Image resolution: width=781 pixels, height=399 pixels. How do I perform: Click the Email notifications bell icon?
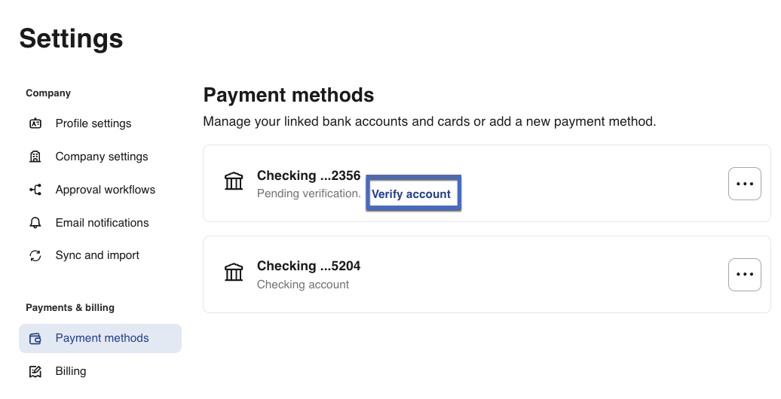[x=35, y=223]
